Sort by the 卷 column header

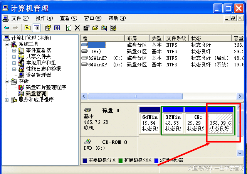(103, 38)
